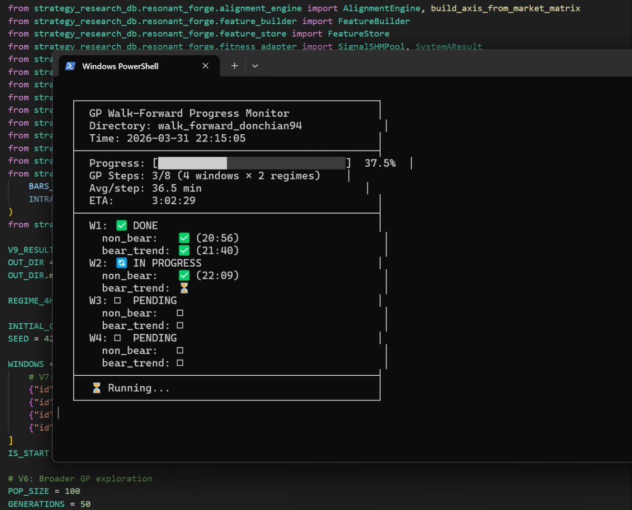Screen dimensions: 632x510
Task: Click the ETA value 3:02:29
Action: pyautogui.click(x=174, y=201)
